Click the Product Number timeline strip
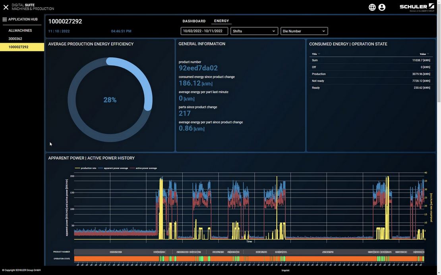 249,252
